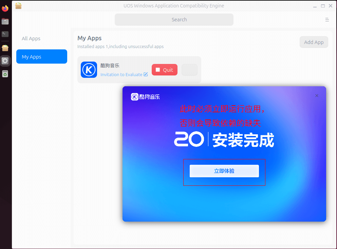Quit the running KuGou app
337x249 pixels.
point(165,70)
